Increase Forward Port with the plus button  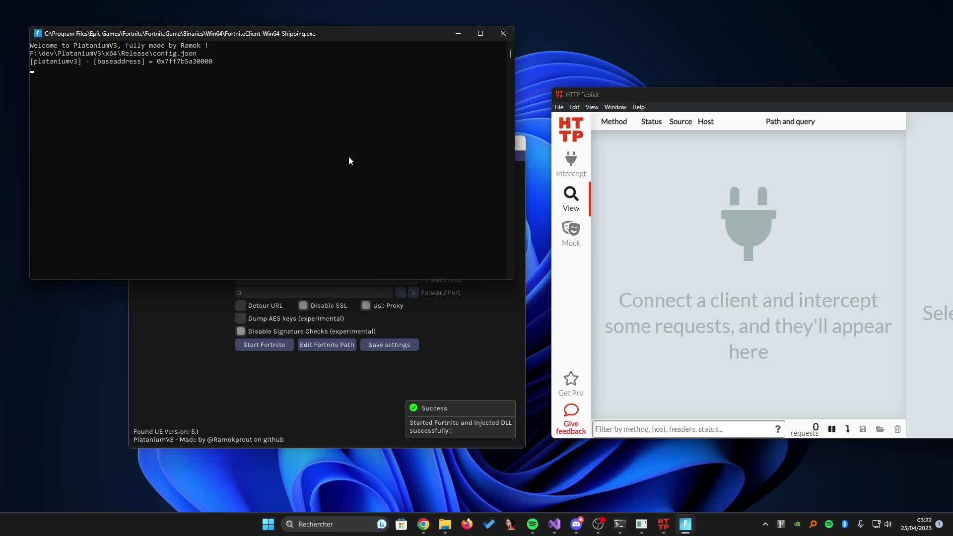tap(413, 293)
